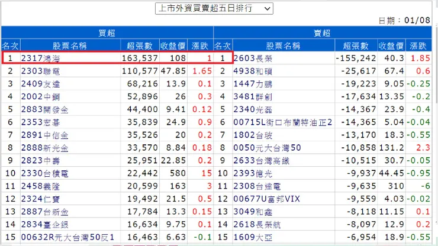
Task: Select 1447力鵬 stock
Action: click(253, 84)
